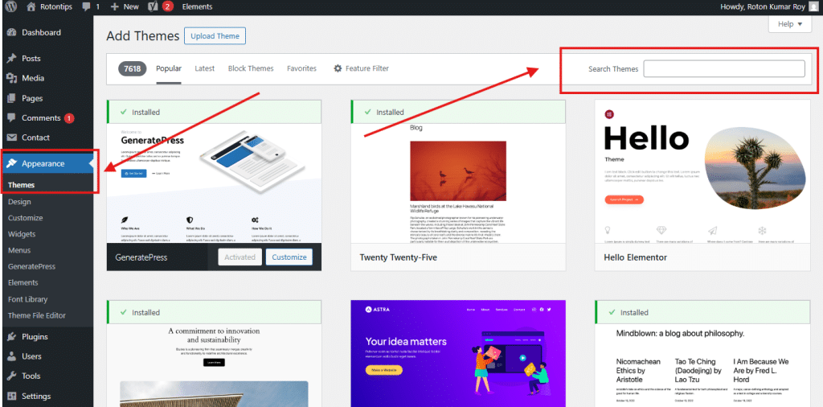The width and height of the screenshot is (823, 407).
Task: Click the Search Themes input field
Action: 724,69
